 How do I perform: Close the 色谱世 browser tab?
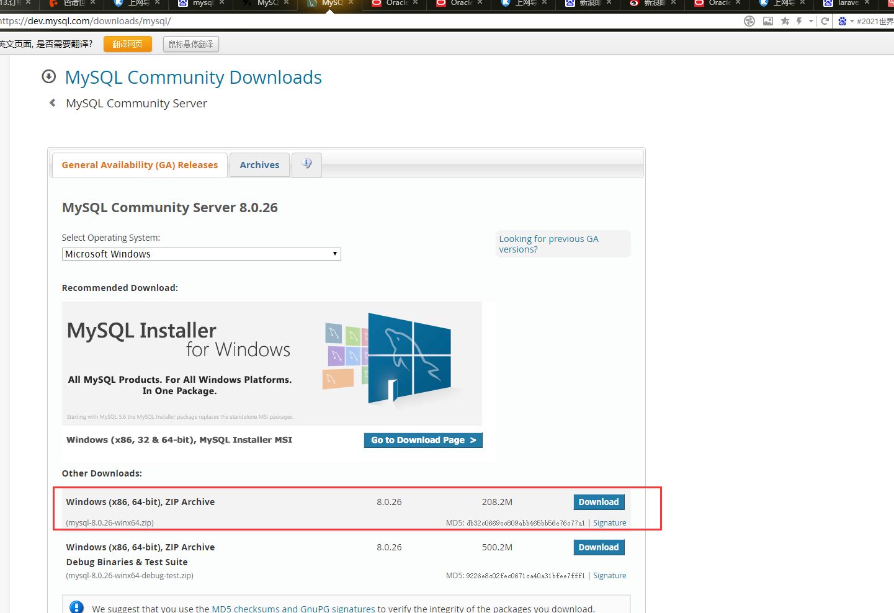click(x=92, y=2)
